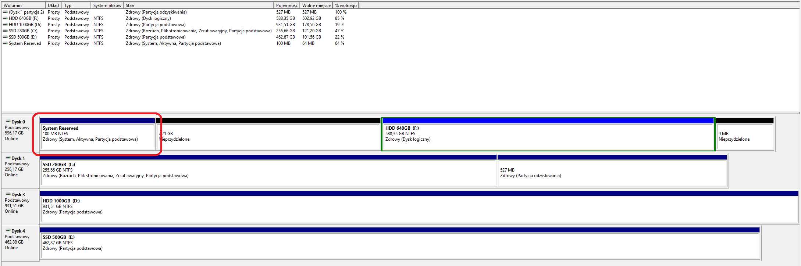Select the Dysk 1 disk header panel
This screenshot has width=801, height=266.
pyautogui.click(x=20, y=170)
